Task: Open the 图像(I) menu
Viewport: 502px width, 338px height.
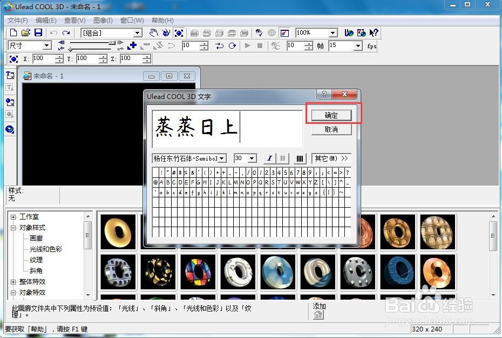Action: click(103, 21)
